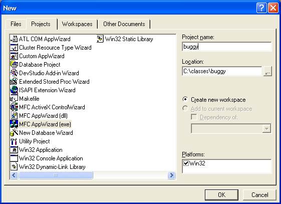Click the MFC ActiveX ControlWizard icon
This screenshot has height=204, width=281.
(14, 107)
